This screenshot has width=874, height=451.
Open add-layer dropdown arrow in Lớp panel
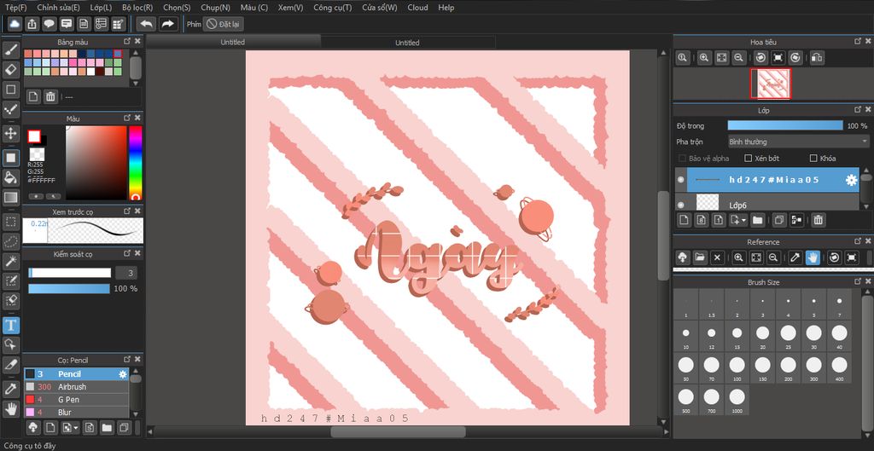743,221
